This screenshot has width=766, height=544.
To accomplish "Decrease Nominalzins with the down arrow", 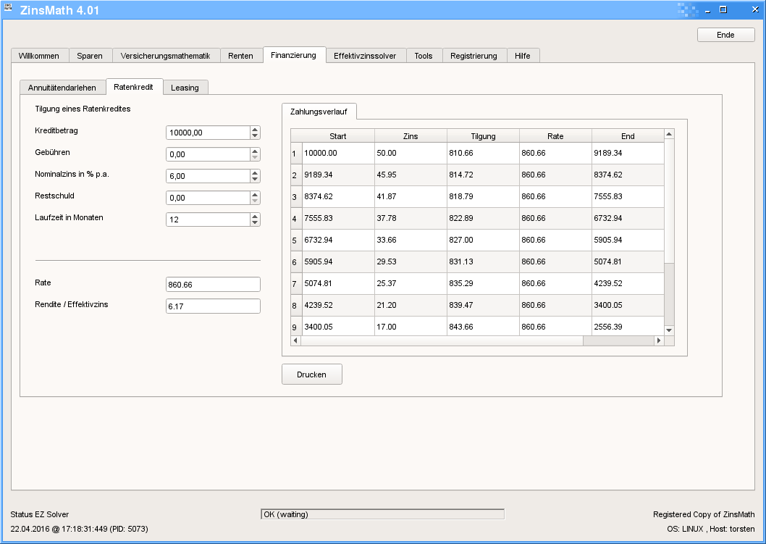I will 255,179.
